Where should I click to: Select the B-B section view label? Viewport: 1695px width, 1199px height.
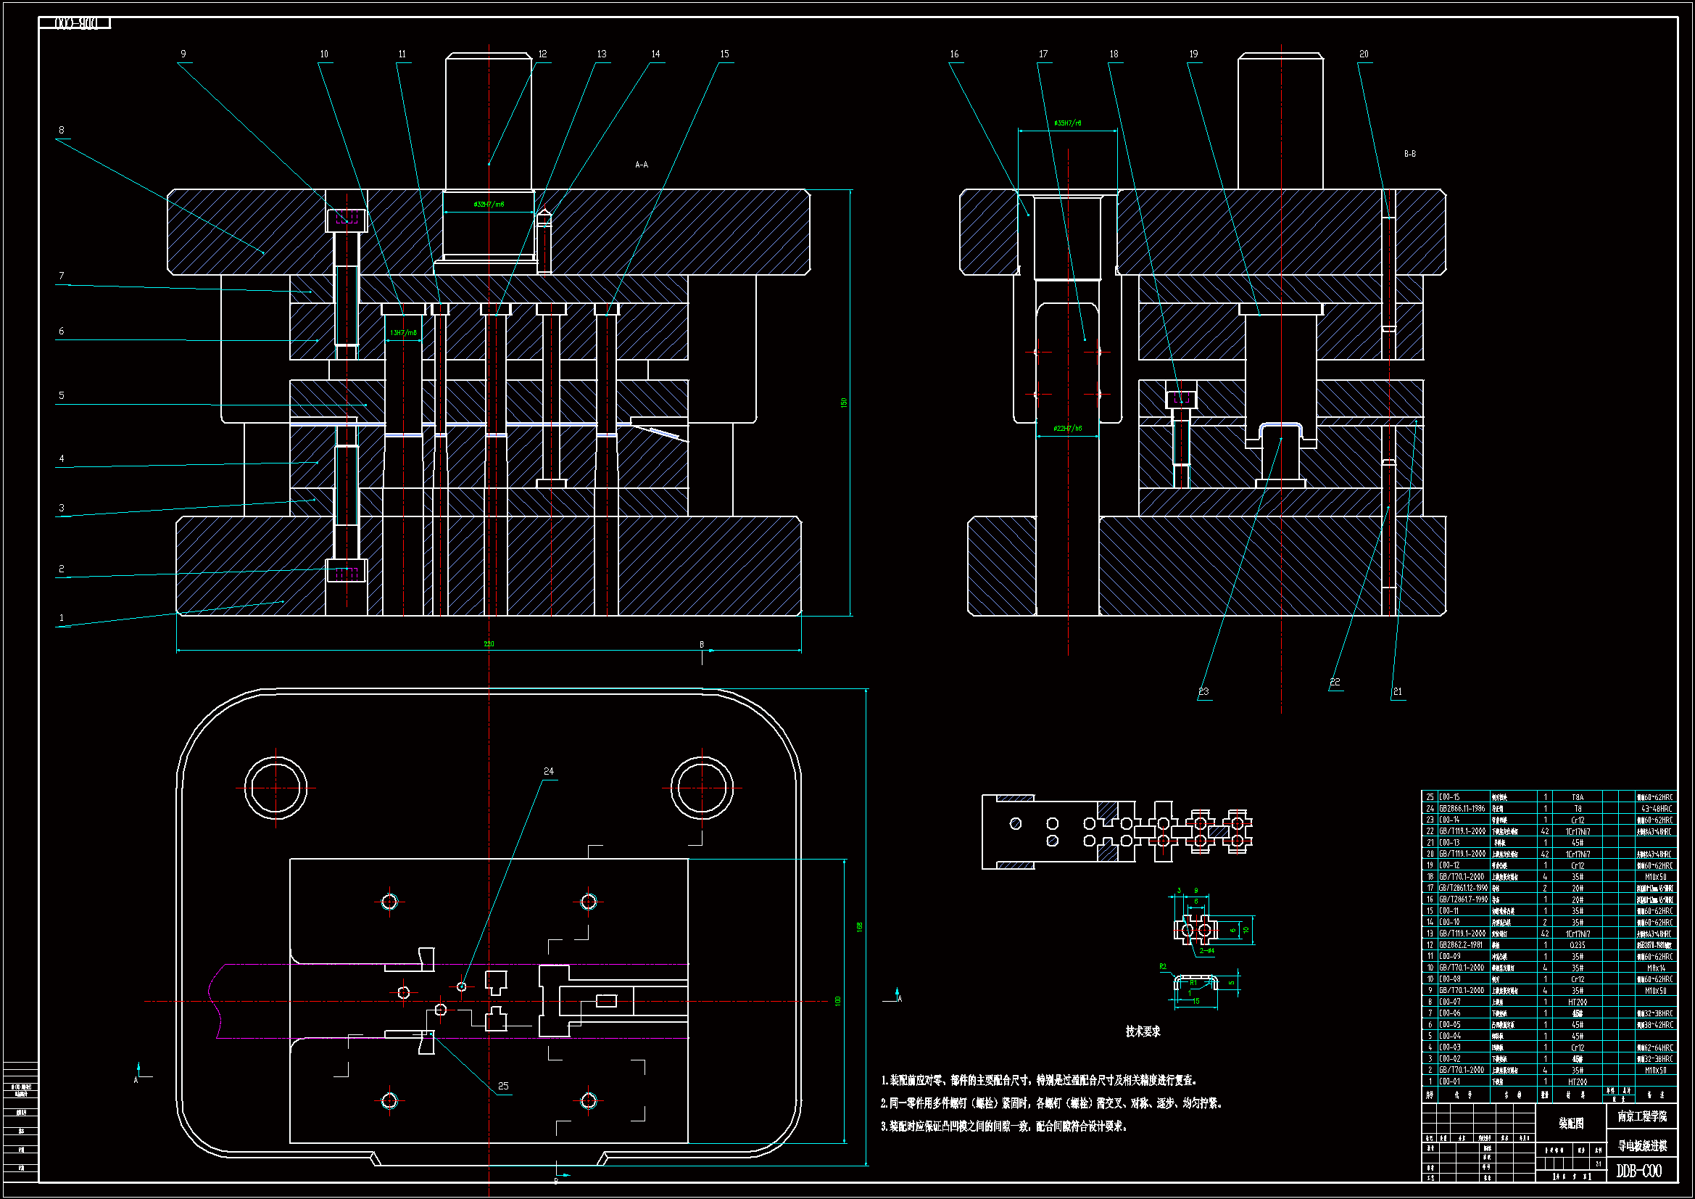[x=1409, y=154]
